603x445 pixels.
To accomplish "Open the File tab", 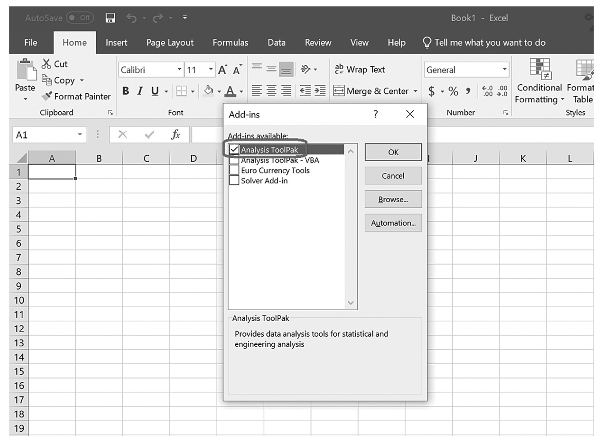I will coord(31,42).
